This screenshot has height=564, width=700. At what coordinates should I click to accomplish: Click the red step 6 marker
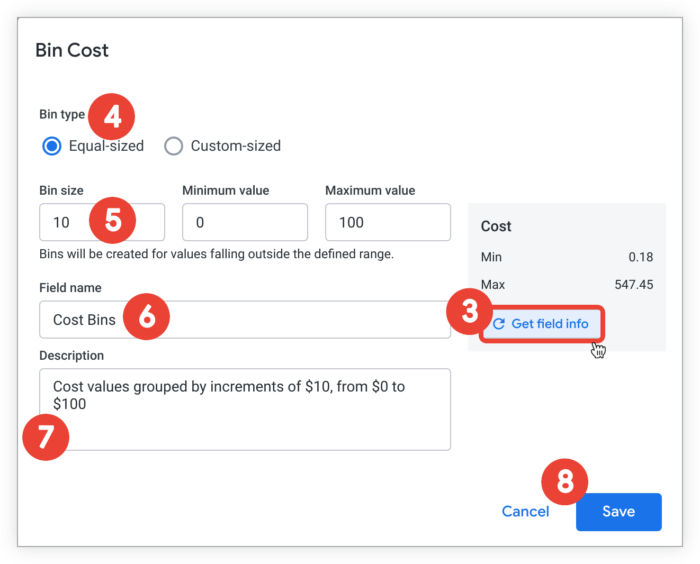(x=147, y=316)
